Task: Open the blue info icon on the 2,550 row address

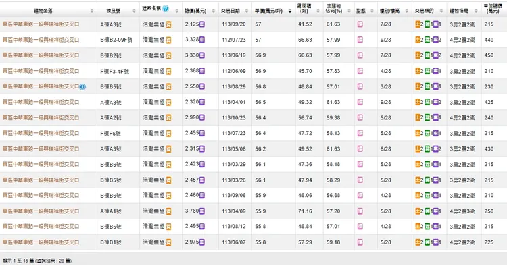Action: coord(82,86)
